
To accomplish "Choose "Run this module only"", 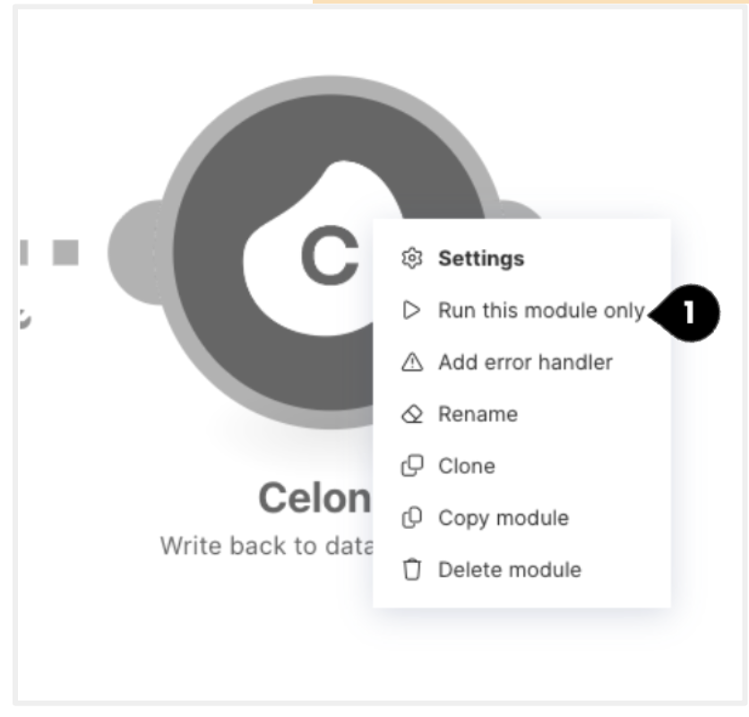I will [x=540, y=311].
